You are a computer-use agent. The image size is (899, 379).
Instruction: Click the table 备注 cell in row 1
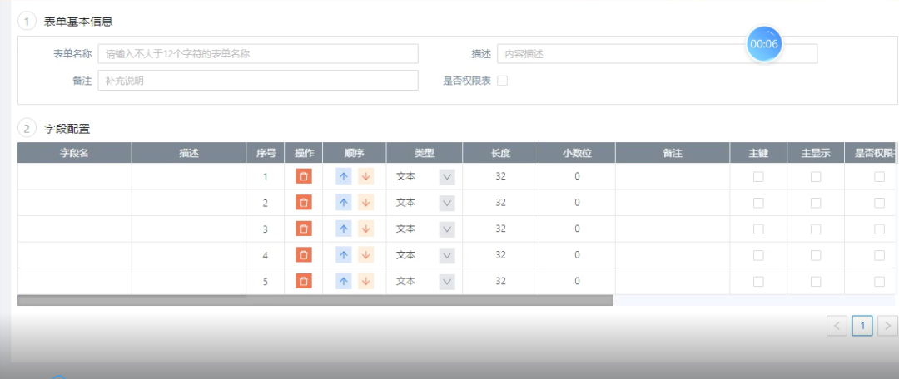coord(673,176)
